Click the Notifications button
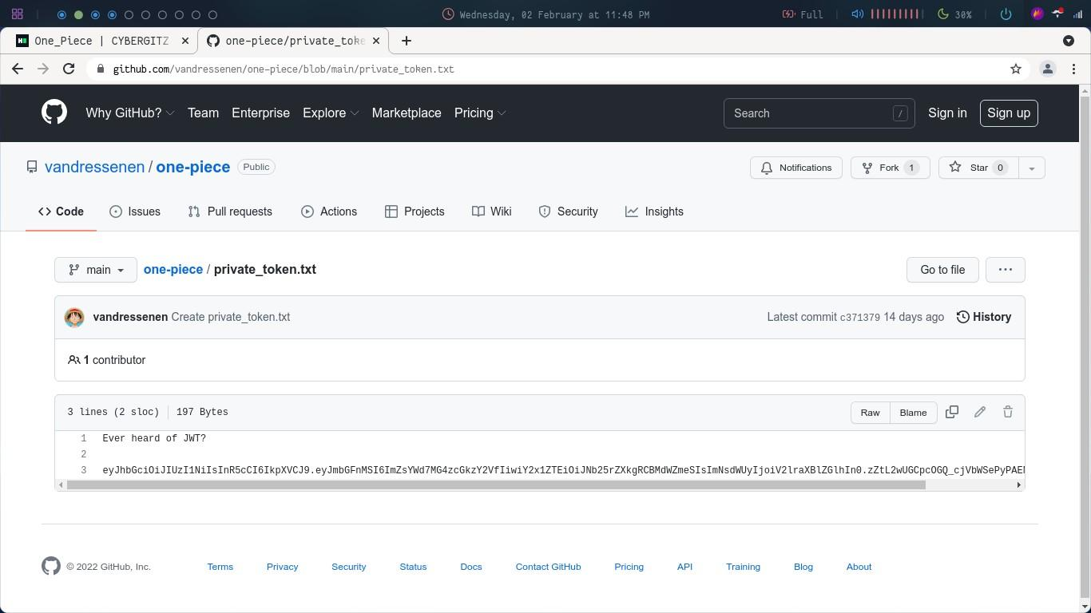This screenshot has width=1091, height=613. tap(796, 168)
